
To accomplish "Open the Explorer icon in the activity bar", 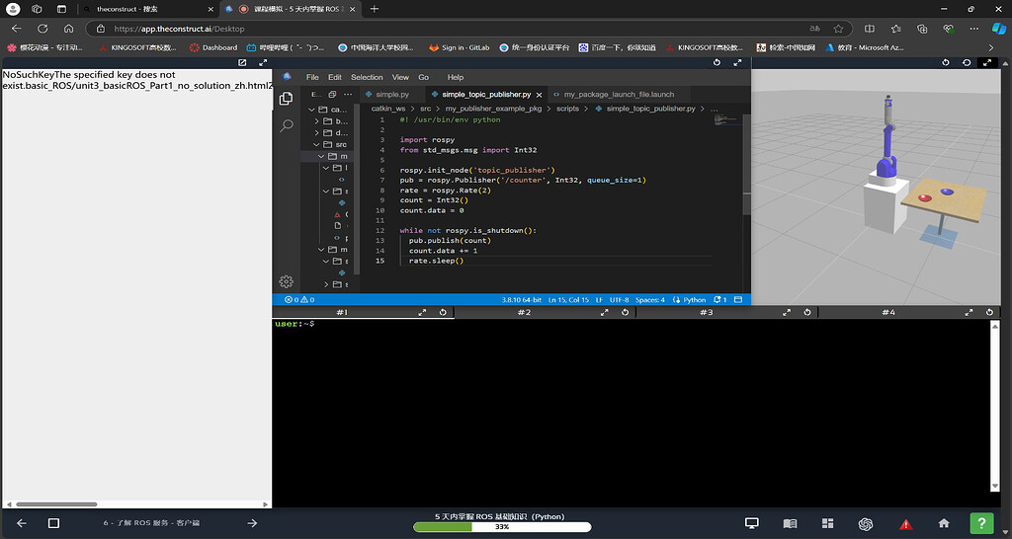I will tap(286, 98).
